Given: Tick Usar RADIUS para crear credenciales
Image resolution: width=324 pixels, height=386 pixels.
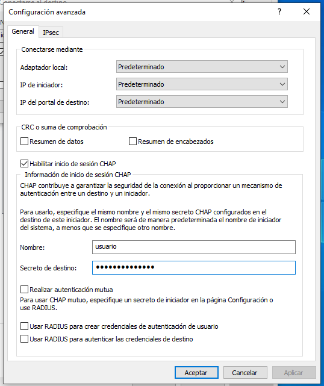Looking at the screenshot, I should coord(24,326).
